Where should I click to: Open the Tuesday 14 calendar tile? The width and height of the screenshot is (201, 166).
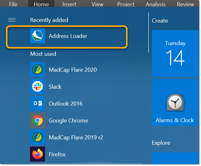tap(175, 54)
